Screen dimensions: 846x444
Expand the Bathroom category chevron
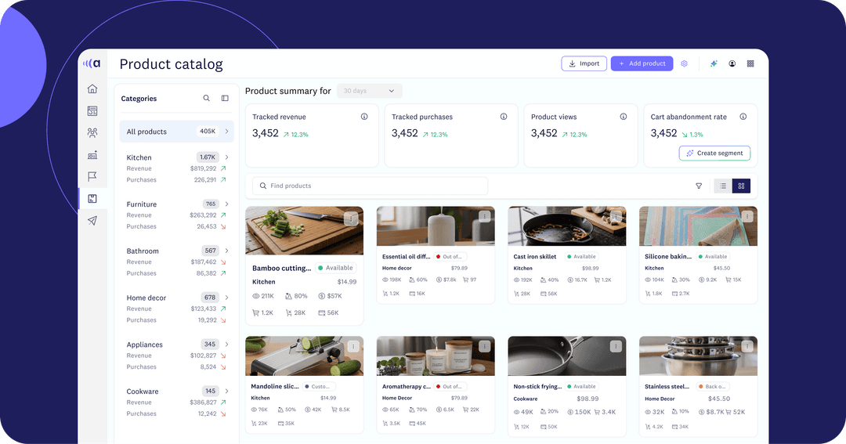(x=226, y=251)
